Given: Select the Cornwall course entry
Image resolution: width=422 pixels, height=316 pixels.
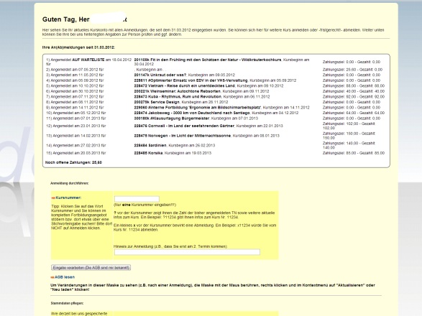Looking at the screenshot, I should 184,126.
